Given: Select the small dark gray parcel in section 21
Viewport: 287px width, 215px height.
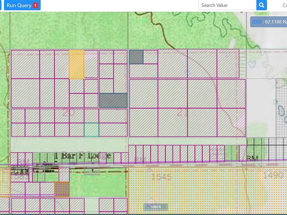Looking at the screenshot, I should click(136, 57).
